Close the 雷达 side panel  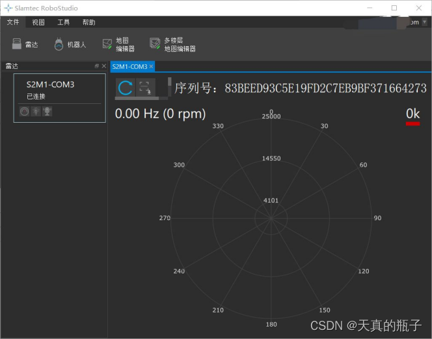104,66
